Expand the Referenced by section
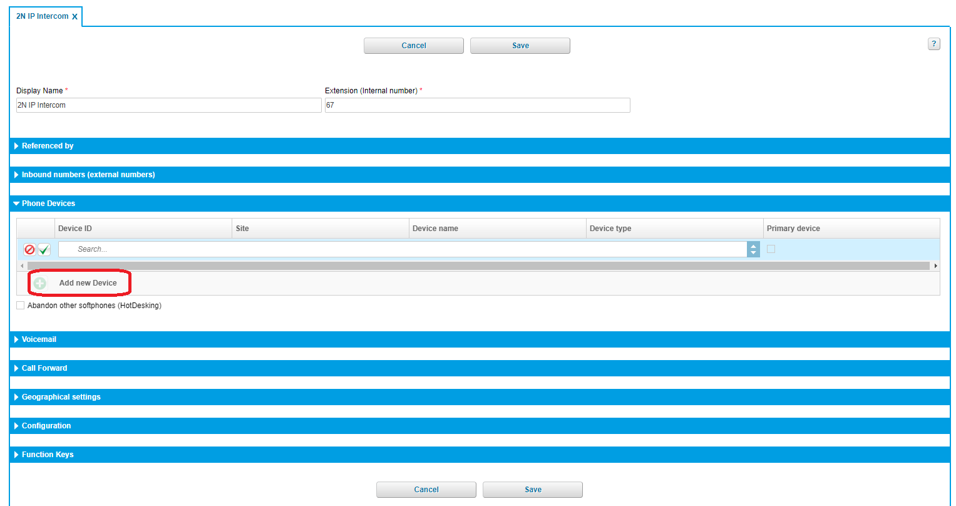The image size is (956, 506). click(48, 146)
